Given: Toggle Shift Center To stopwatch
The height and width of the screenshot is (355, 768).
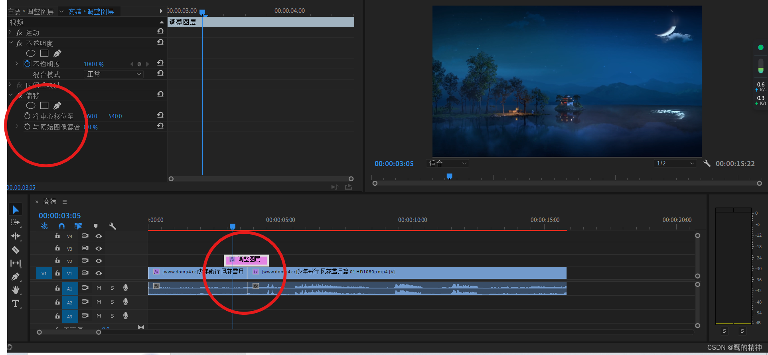Looking at the screenshot, I should click(27, 116).
